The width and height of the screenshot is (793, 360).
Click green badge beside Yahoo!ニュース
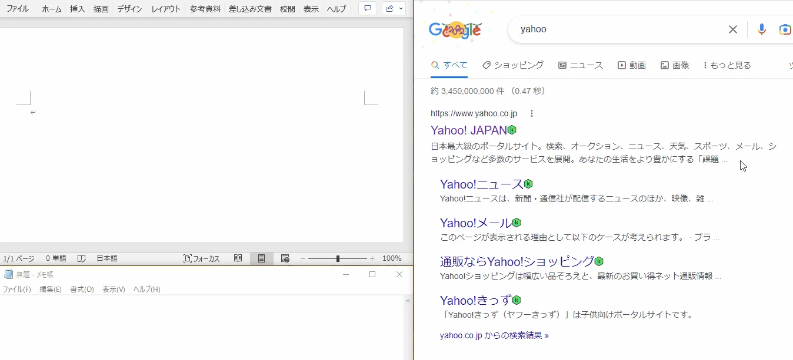[528, 184]
